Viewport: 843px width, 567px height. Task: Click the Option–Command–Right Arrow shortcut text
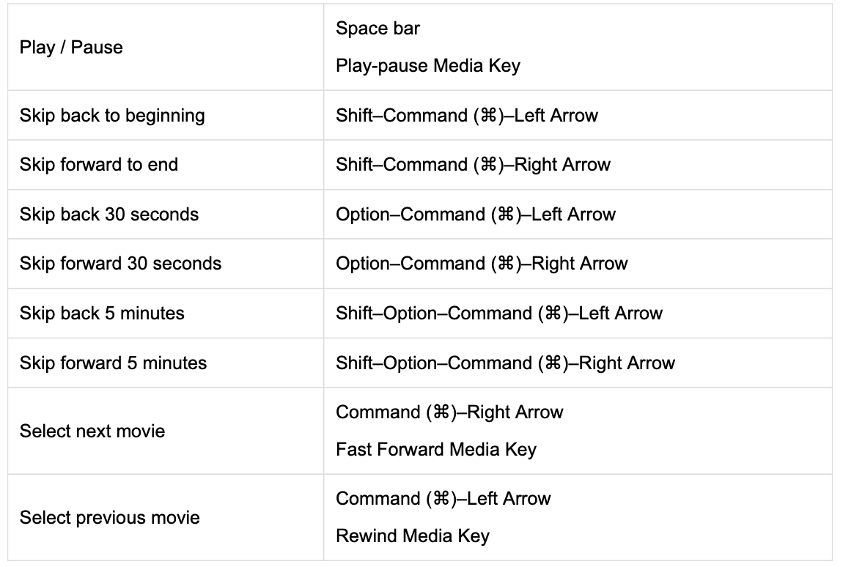(x=482, y=264)
